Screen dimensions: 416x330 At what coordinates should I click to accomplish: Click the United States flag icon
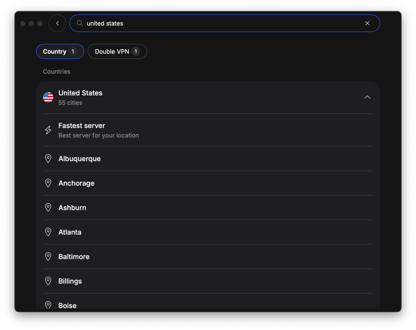[x=48, y=98]
